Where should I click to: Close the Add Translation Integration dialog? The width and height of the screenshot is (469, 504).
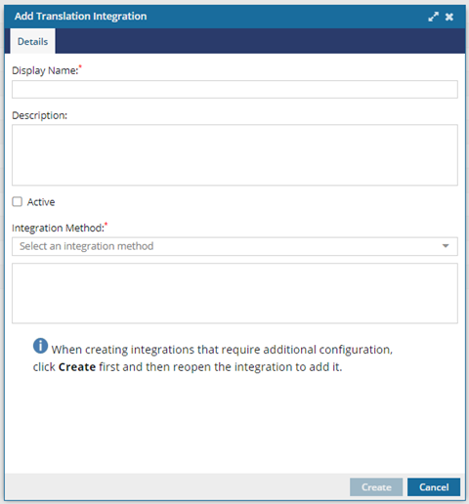click(449, 17)
